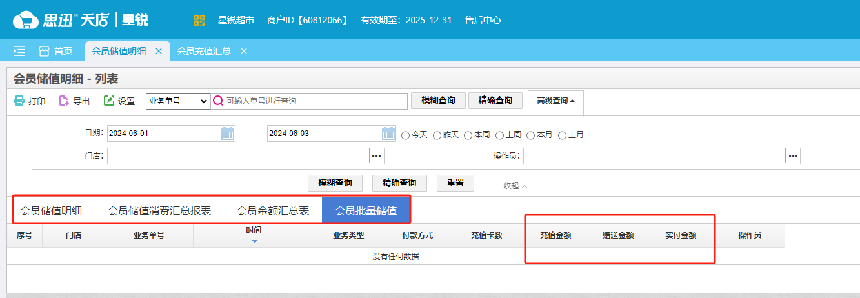Select the 上周 radio button

click(x=500, y=135)
